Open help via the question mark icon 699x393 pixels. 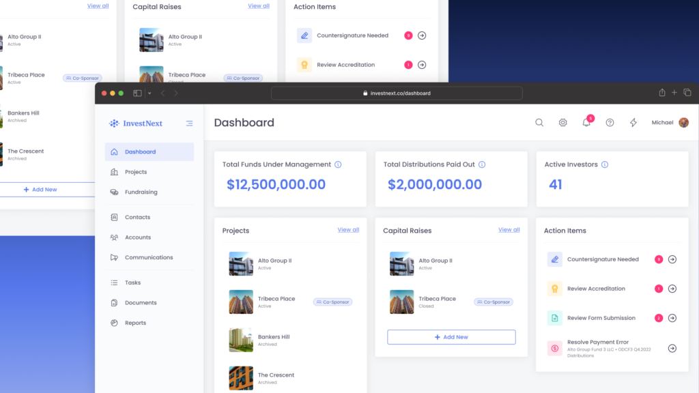pyautogui.click(x=610, y=123)
